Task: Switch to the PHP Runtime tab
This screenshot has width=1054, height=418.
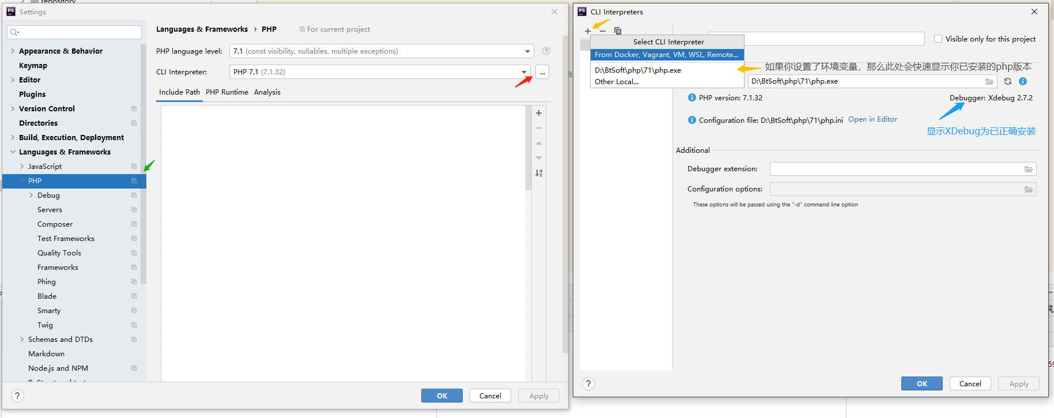Action: click(226, 92)
